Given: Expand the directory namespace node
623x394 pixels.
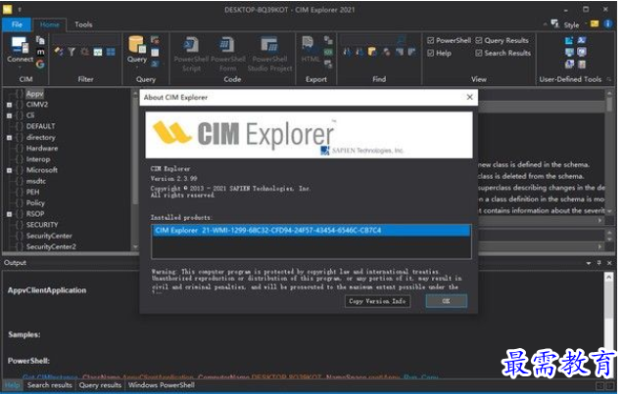Looking at the screenshot, I should (9, 138).
